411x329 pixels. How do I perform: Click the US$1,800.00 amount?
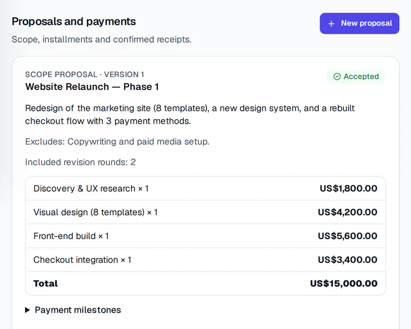[x=348, y=188]
